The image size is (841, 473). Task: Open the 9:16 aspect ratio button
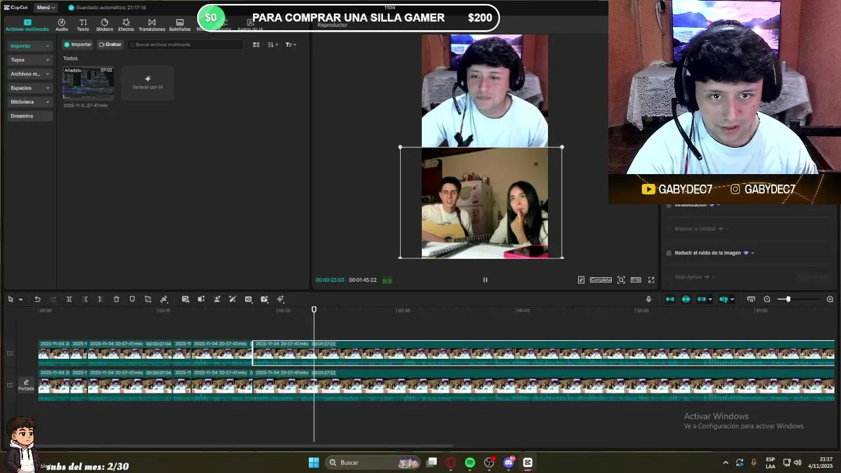click(636, 280)
